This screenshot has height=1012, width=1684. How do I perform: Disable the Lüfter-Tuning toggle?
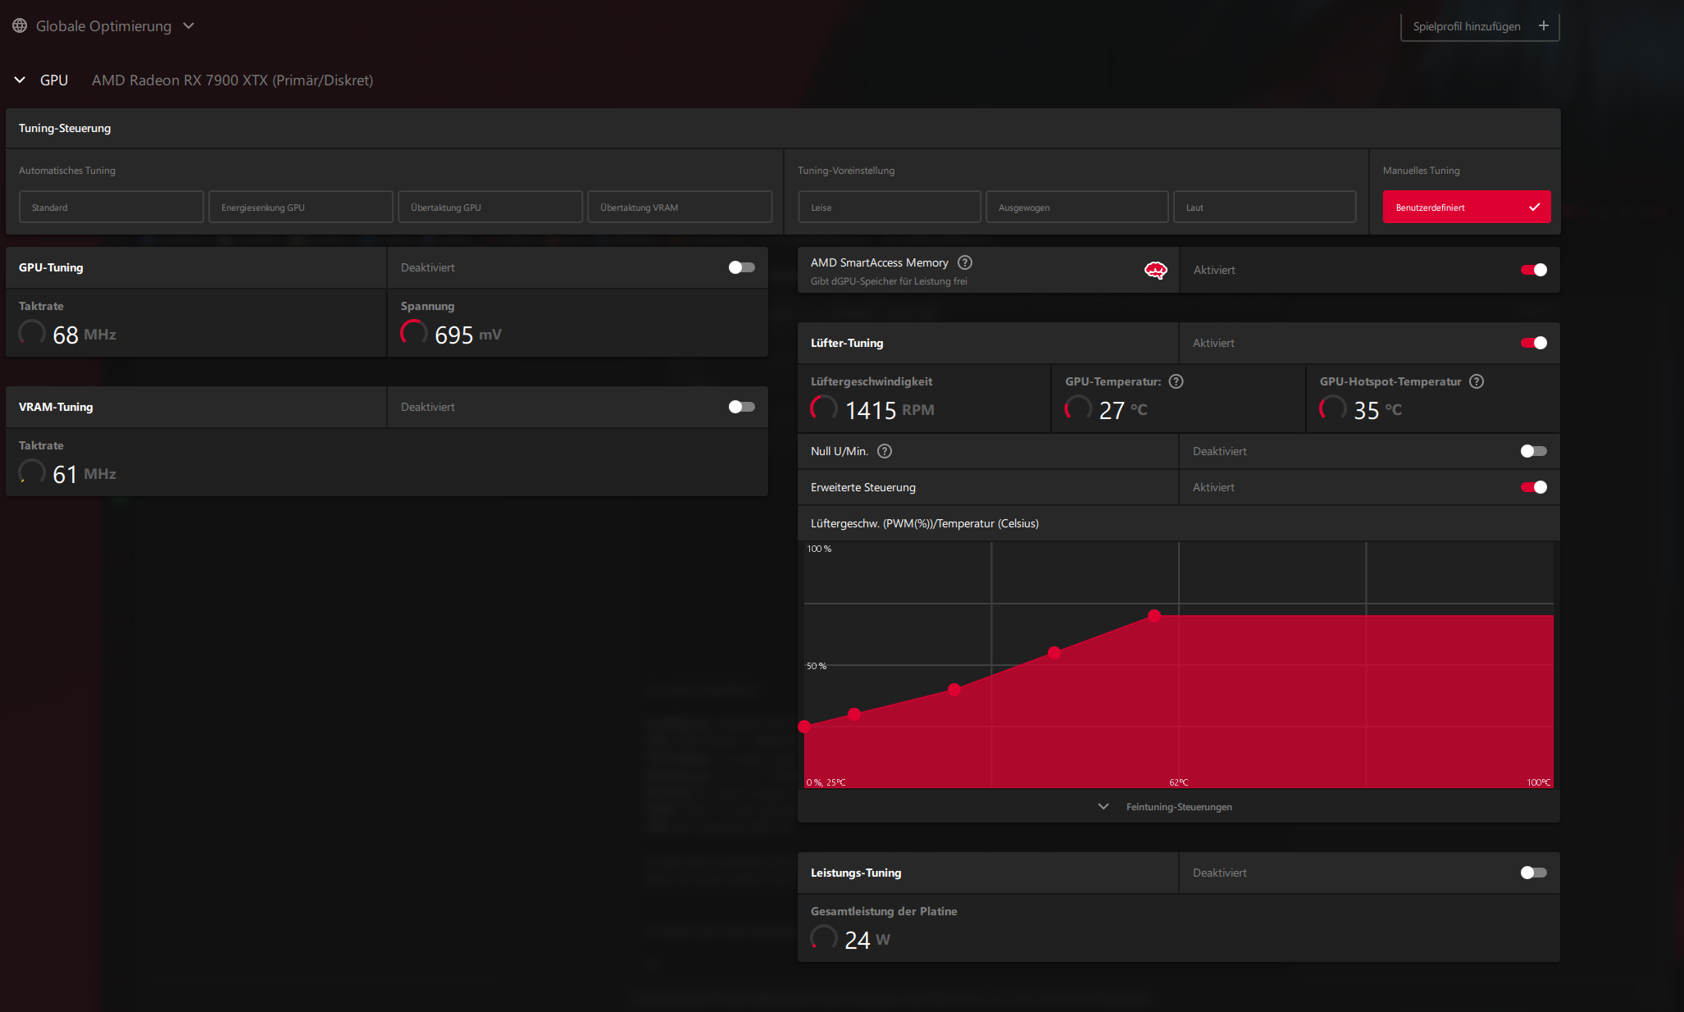pos(1533,343)
